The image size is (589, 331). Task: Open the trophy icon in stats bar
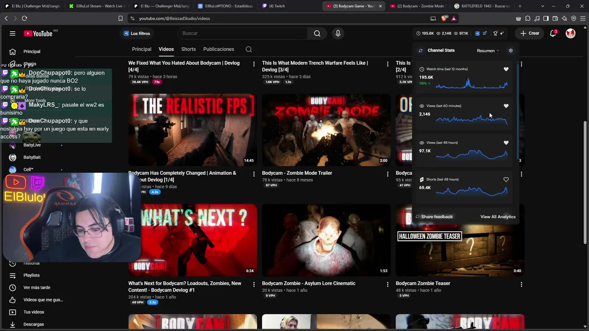point(495,34)
